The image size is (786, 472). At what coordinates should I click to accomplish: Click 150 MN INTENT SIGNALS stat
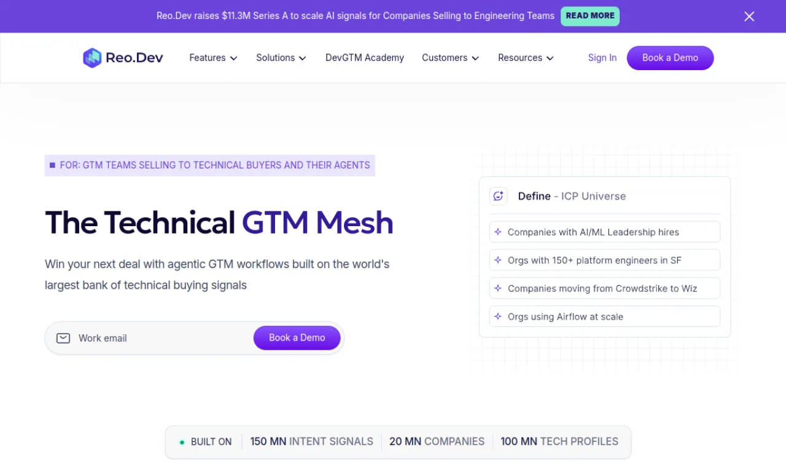click(312, 442)
